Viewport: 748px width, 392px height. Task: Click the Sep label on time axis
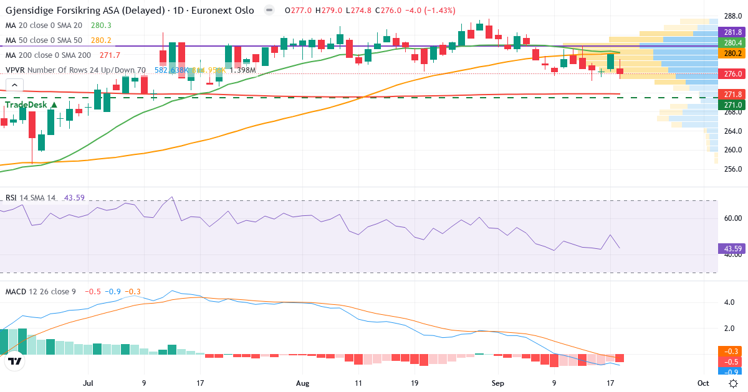497,384
